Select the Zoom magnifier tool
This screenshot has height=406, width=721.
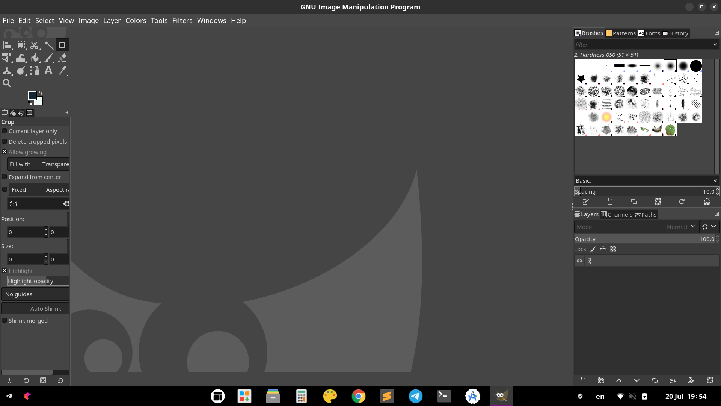tap(7, 83)
